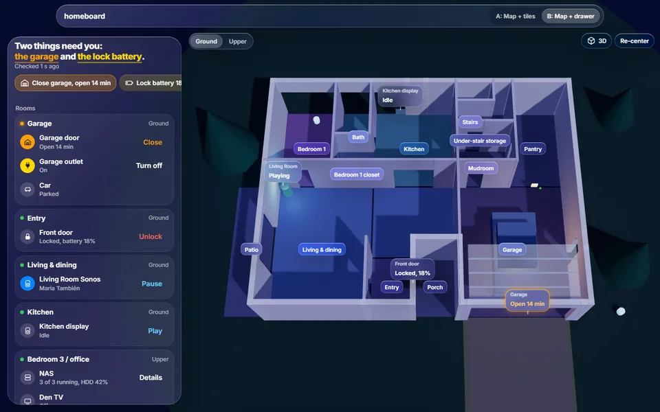Viewport: 660px width, 412px height.
Task: Select layout B: Map + drawer
Action: click(571, 16)
